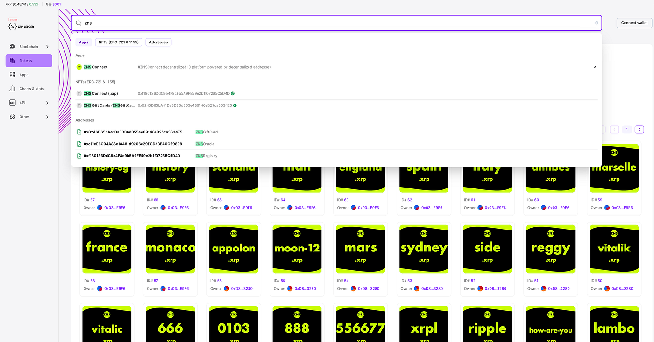Select the Addresses filter tab
The height and width of the screenshot is (342, 654).
click(x=158, y=42)
